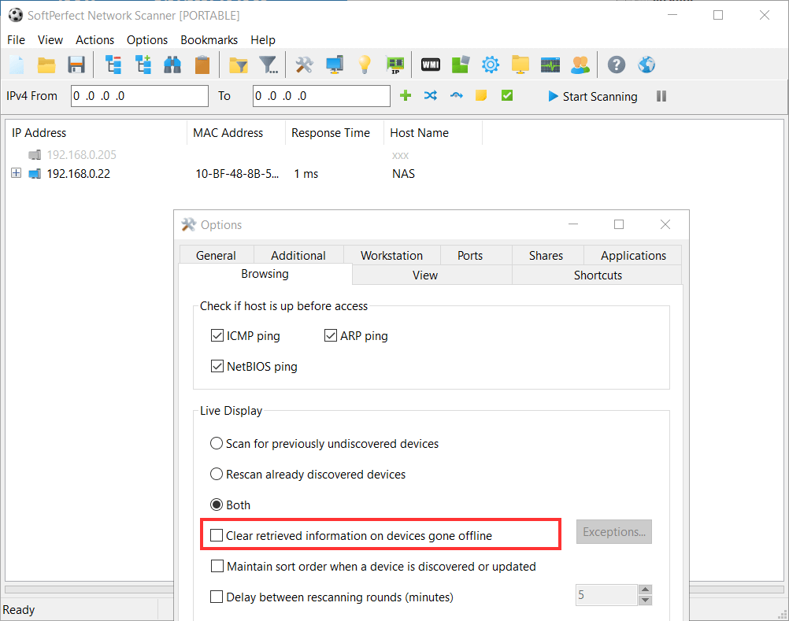Click the yellow note icon by range
This screenshot has width=789, height=621.
tap(481, 95)
